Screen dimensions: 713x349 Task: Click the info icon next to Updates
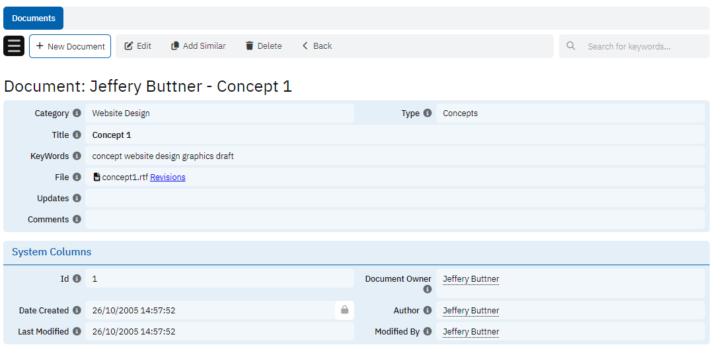pos(77,199)
